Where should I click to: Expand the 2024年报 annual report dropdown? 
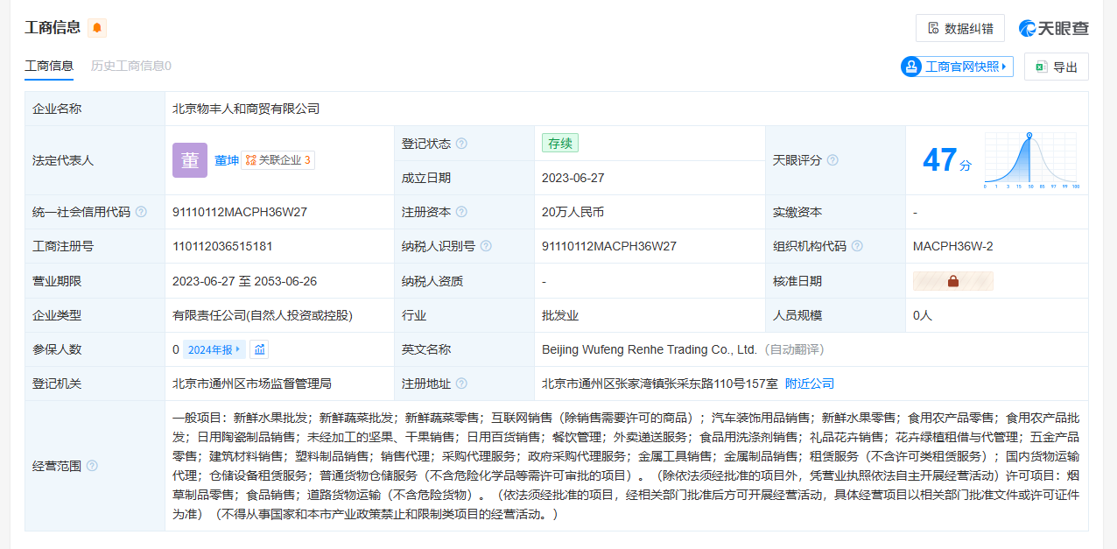(214, 349)
